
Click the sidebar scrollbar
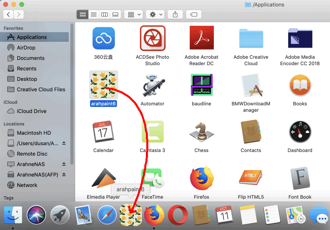pyautogui.click(x=72, y=94)
